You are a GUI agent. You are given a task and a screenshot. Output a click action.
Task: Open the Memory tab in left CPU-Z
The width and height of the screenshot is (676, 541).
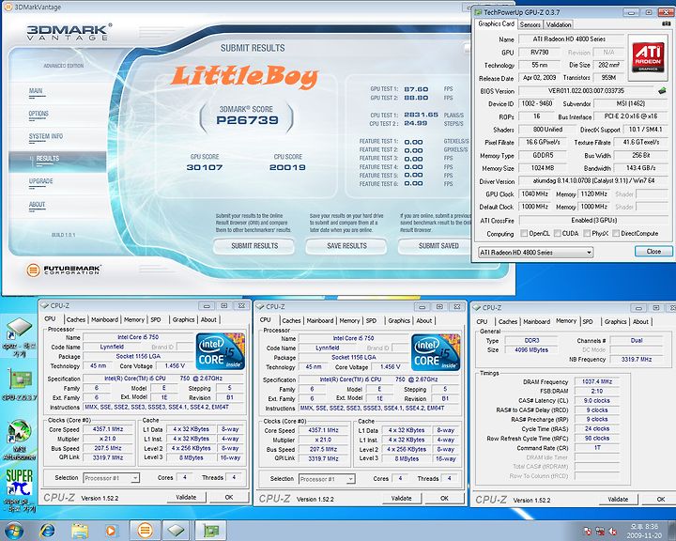(134, 319)
